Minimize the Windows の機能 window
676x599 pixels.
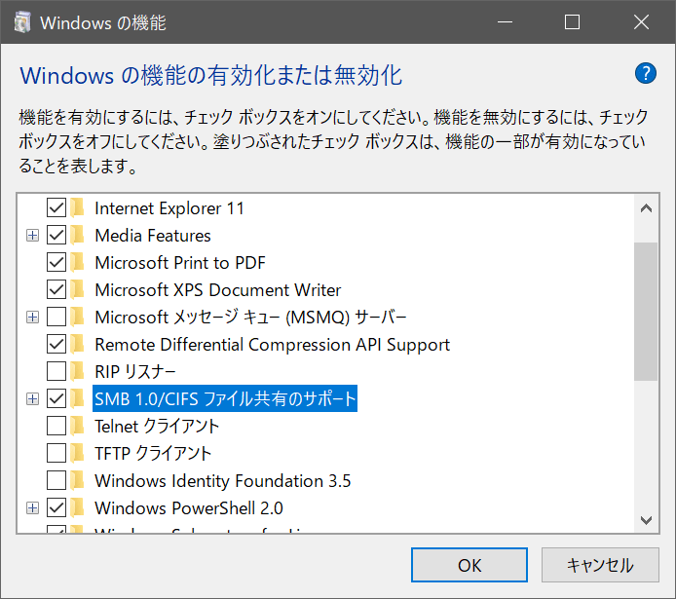[x=505, y=21]
